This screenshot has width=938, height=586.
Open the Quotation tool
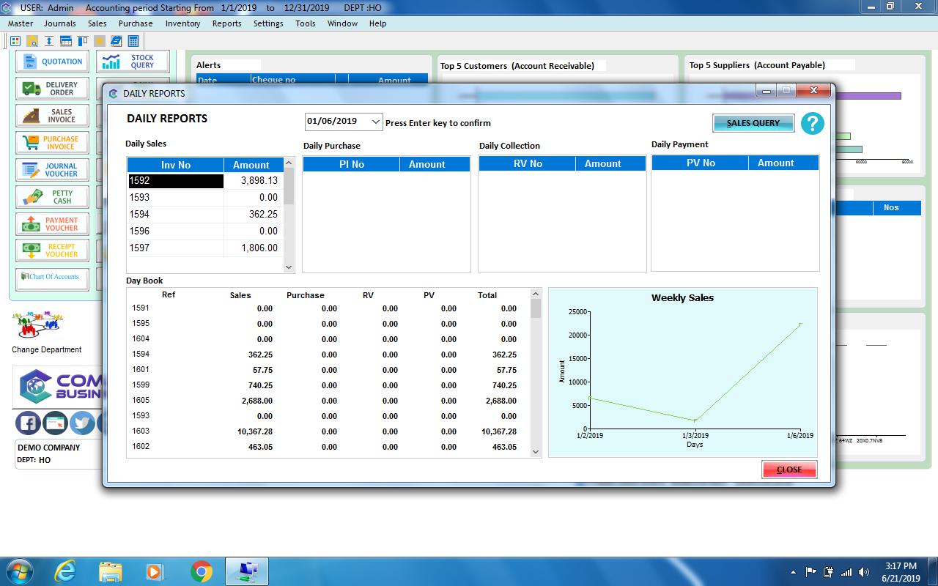[51, 61]
